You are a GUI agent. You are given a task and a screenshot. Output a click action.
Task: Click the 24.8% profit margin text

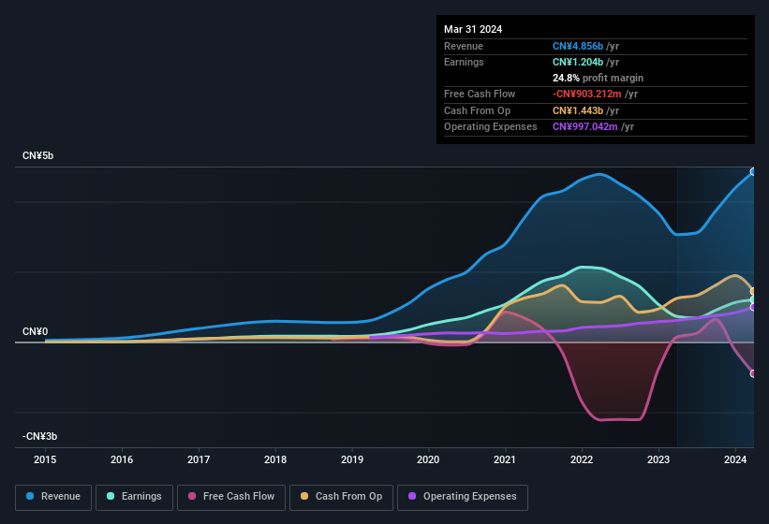(x=598, y=78)
